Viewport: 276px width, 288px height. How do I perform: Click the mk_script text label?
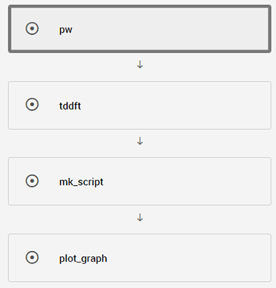[81, 182]
